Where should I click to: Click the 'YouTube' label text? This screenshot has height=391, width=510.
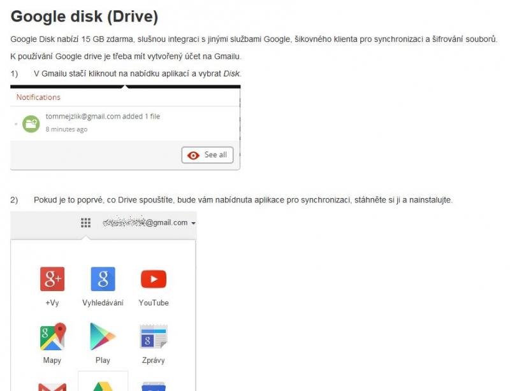154,303
